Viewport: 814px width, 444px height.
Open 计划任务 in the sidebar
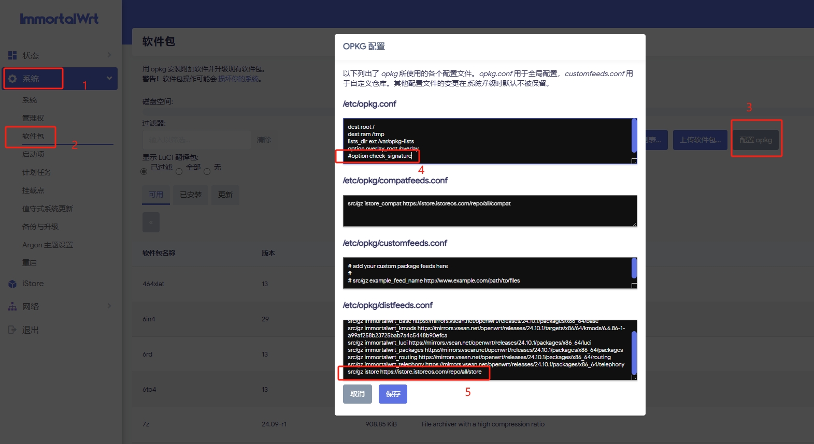coord(37,172)
